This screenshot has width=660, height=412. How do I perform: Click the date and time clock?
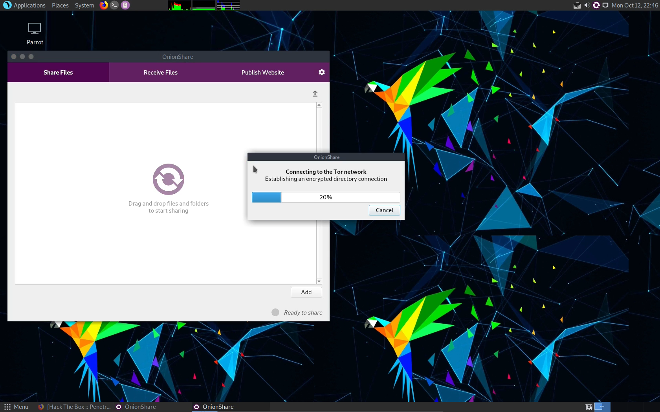click(634, 5)
